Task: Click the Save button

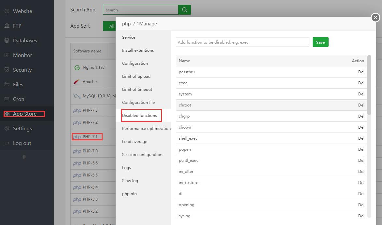Action: pos(320,42)
